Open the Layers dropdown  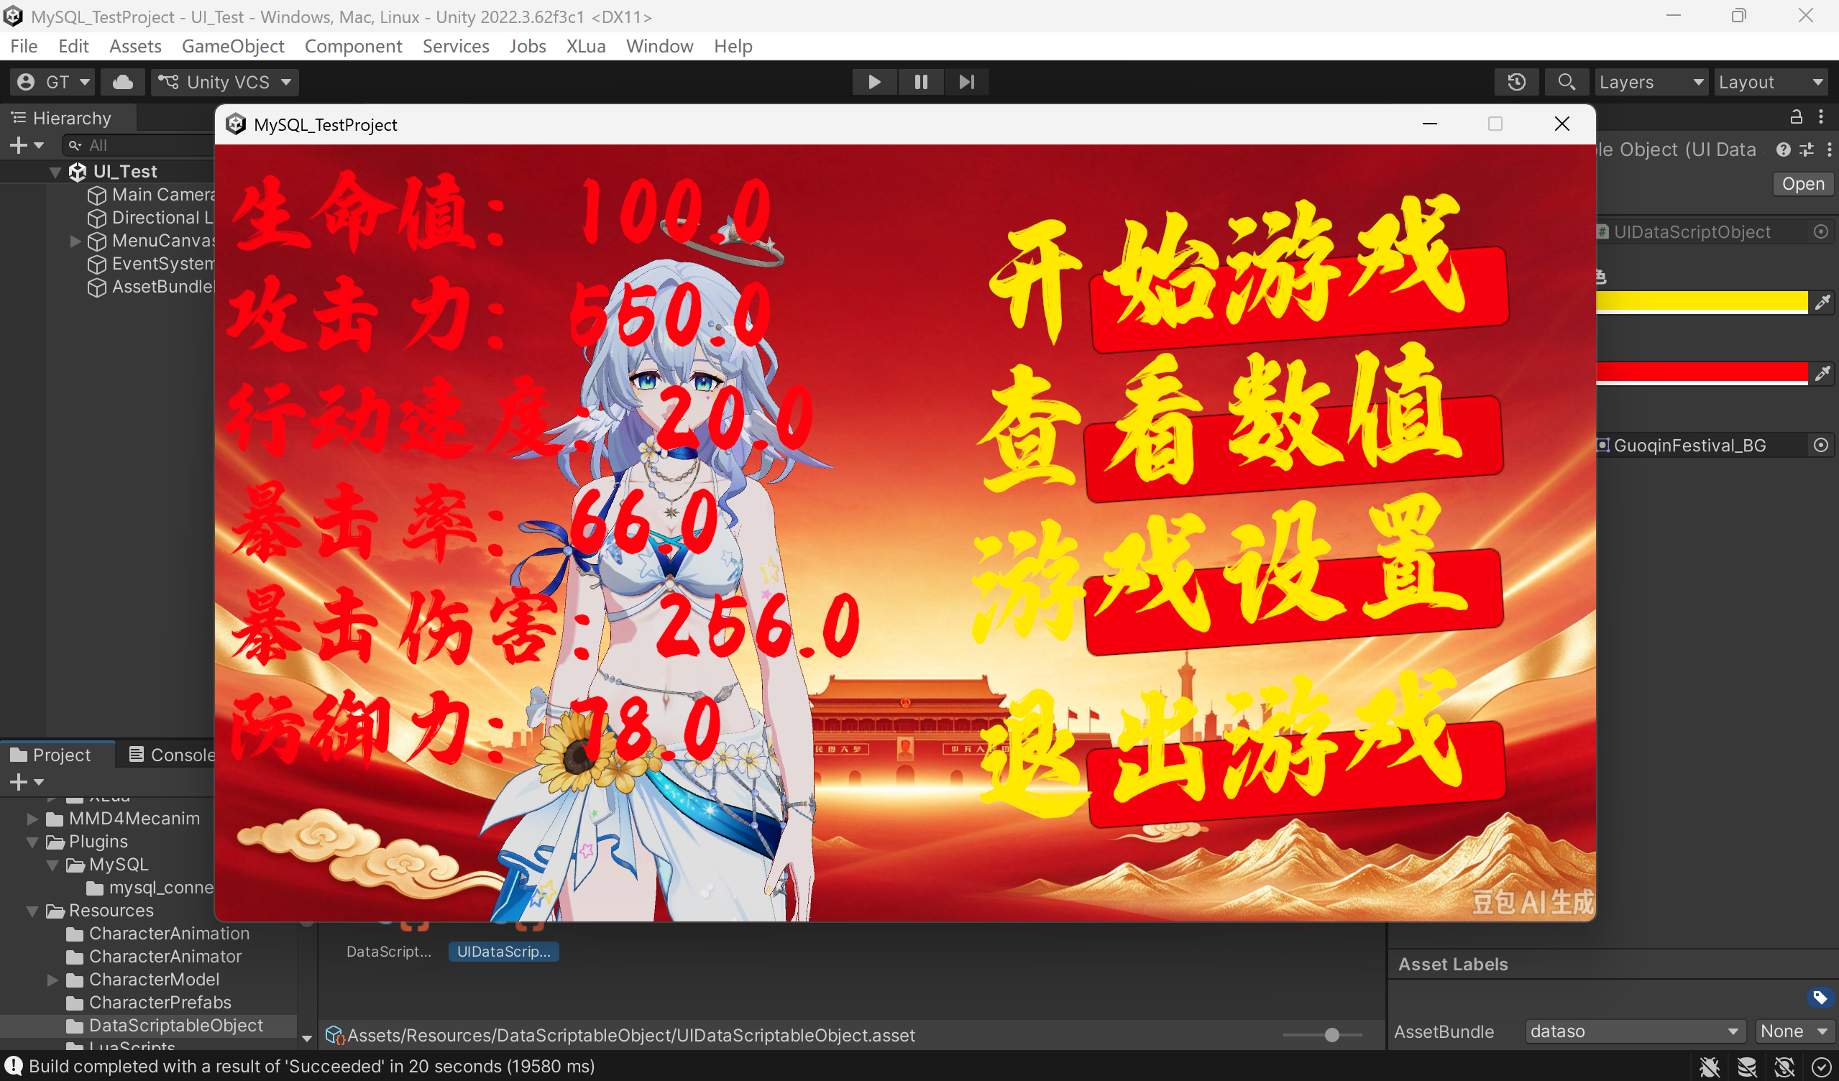point(1651,82)
